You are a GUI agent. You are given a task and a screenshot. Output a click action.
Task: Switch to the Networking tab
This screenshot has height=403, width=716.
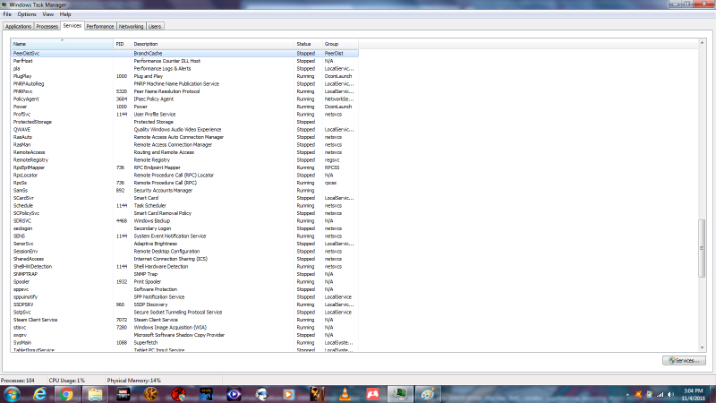pyautogui.click(x=131, y=27)
